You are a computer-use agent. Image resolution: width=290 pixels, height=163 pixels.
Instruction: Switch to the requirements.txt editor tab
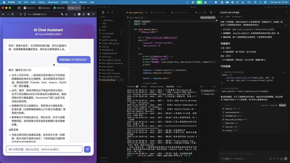point(180,12)
